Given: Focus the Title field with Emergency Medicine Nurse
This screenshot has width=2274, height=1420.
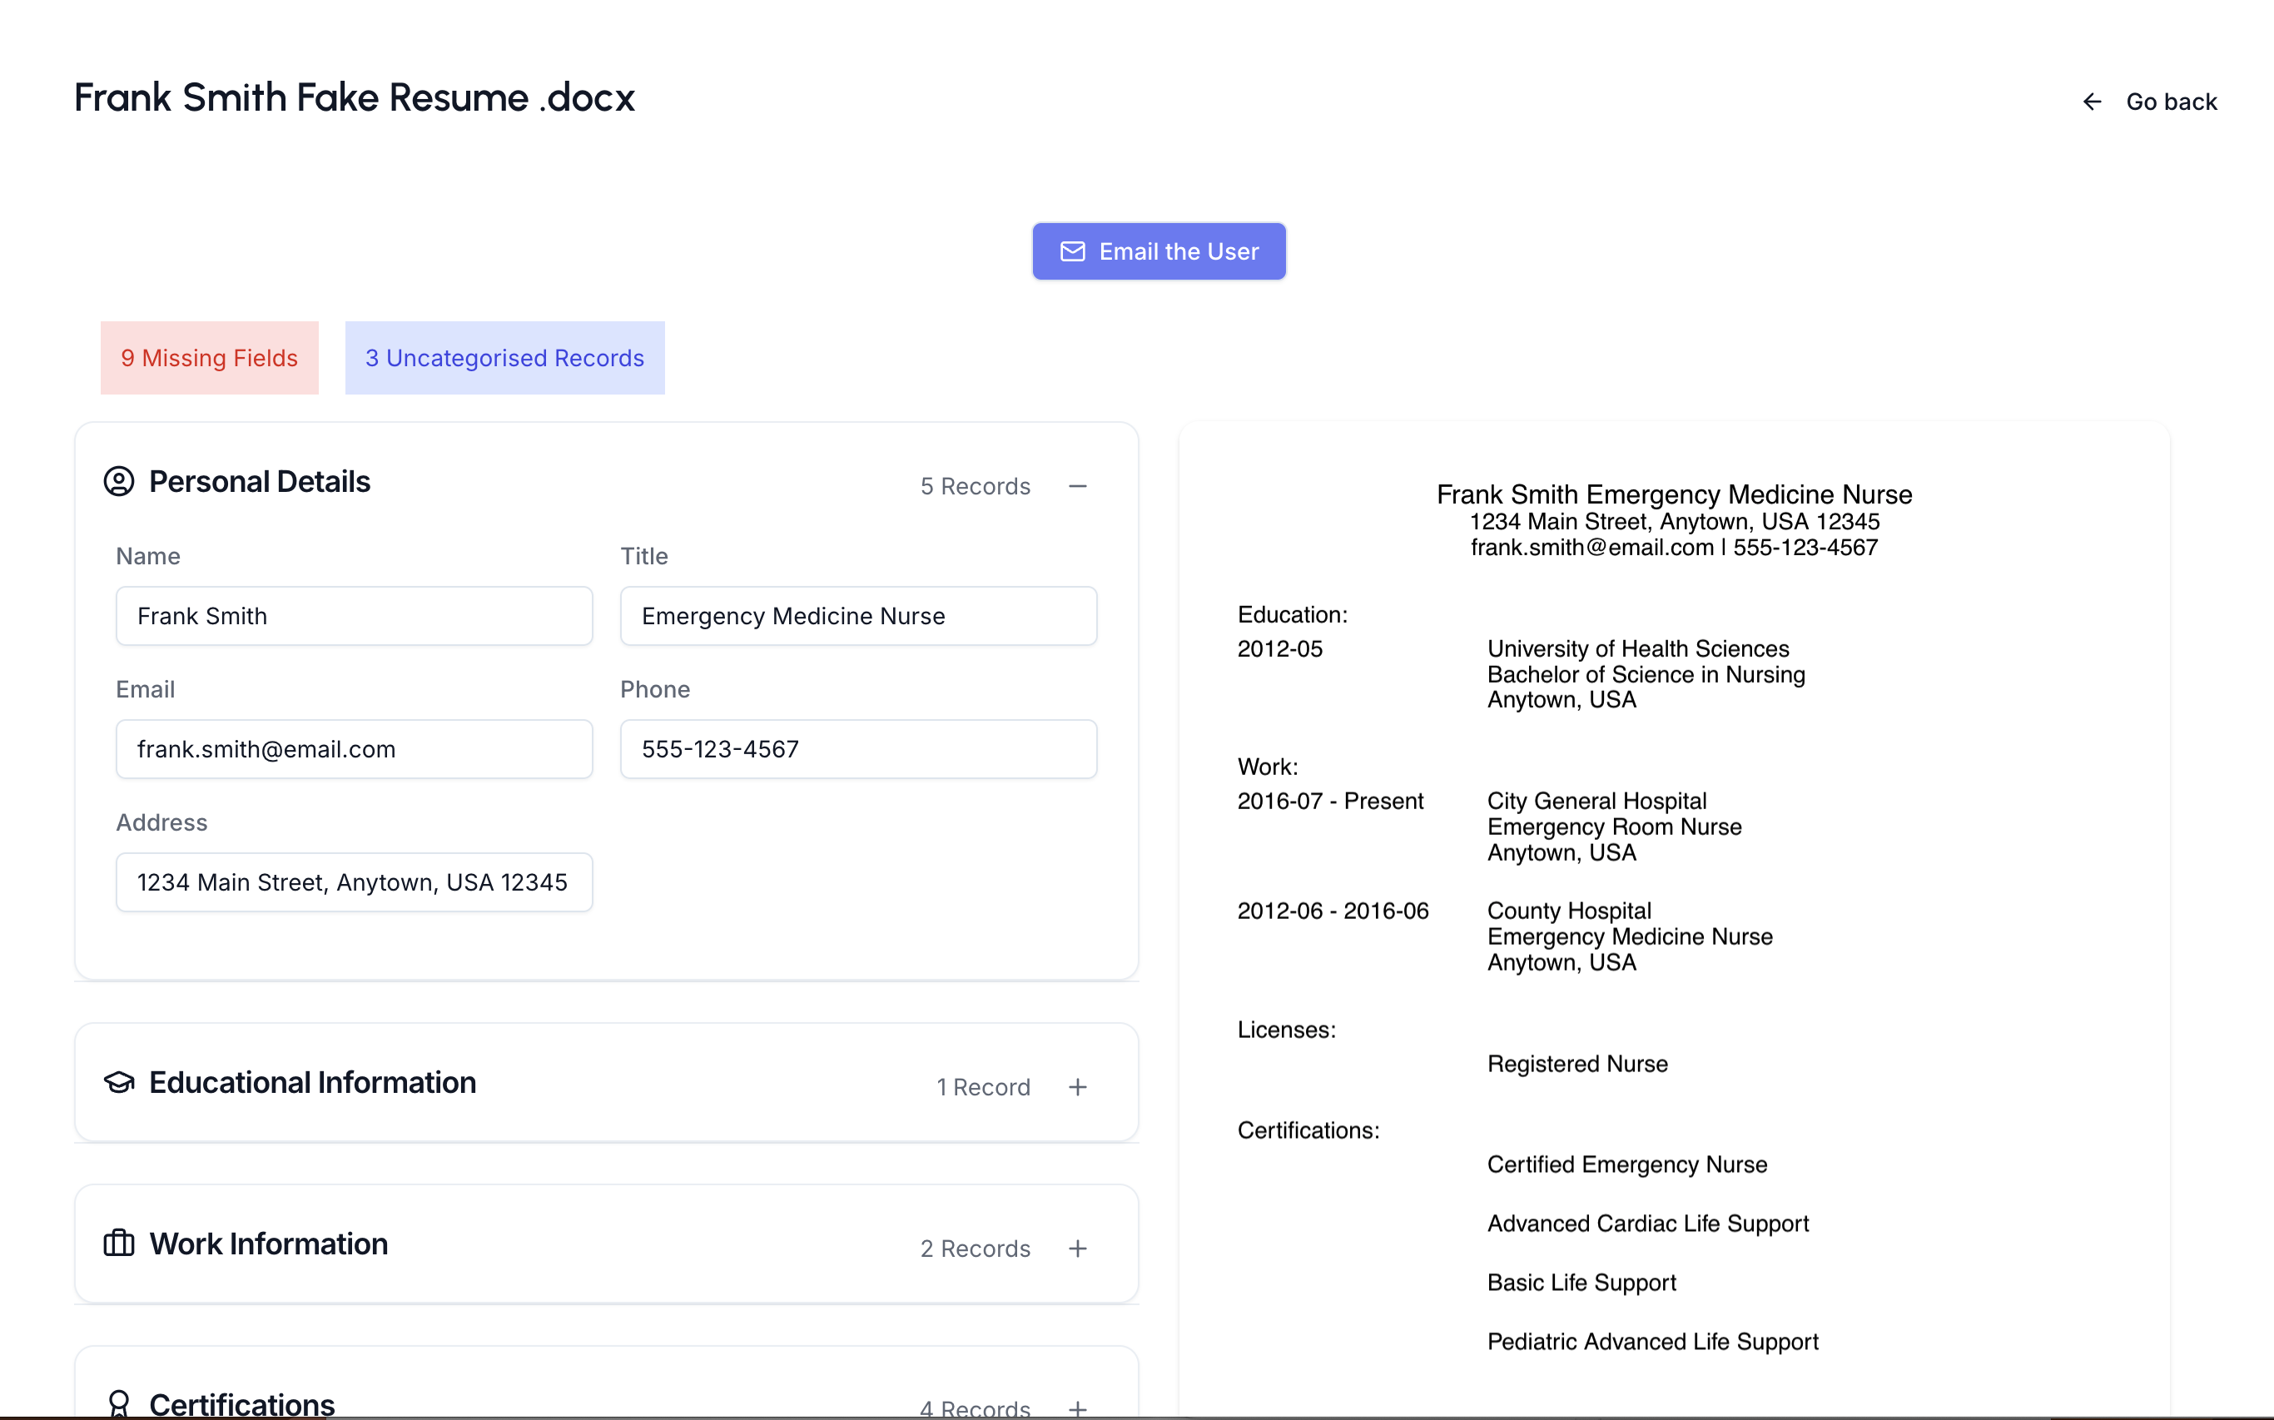Looking at the screenshot, I should coord(858,616).
